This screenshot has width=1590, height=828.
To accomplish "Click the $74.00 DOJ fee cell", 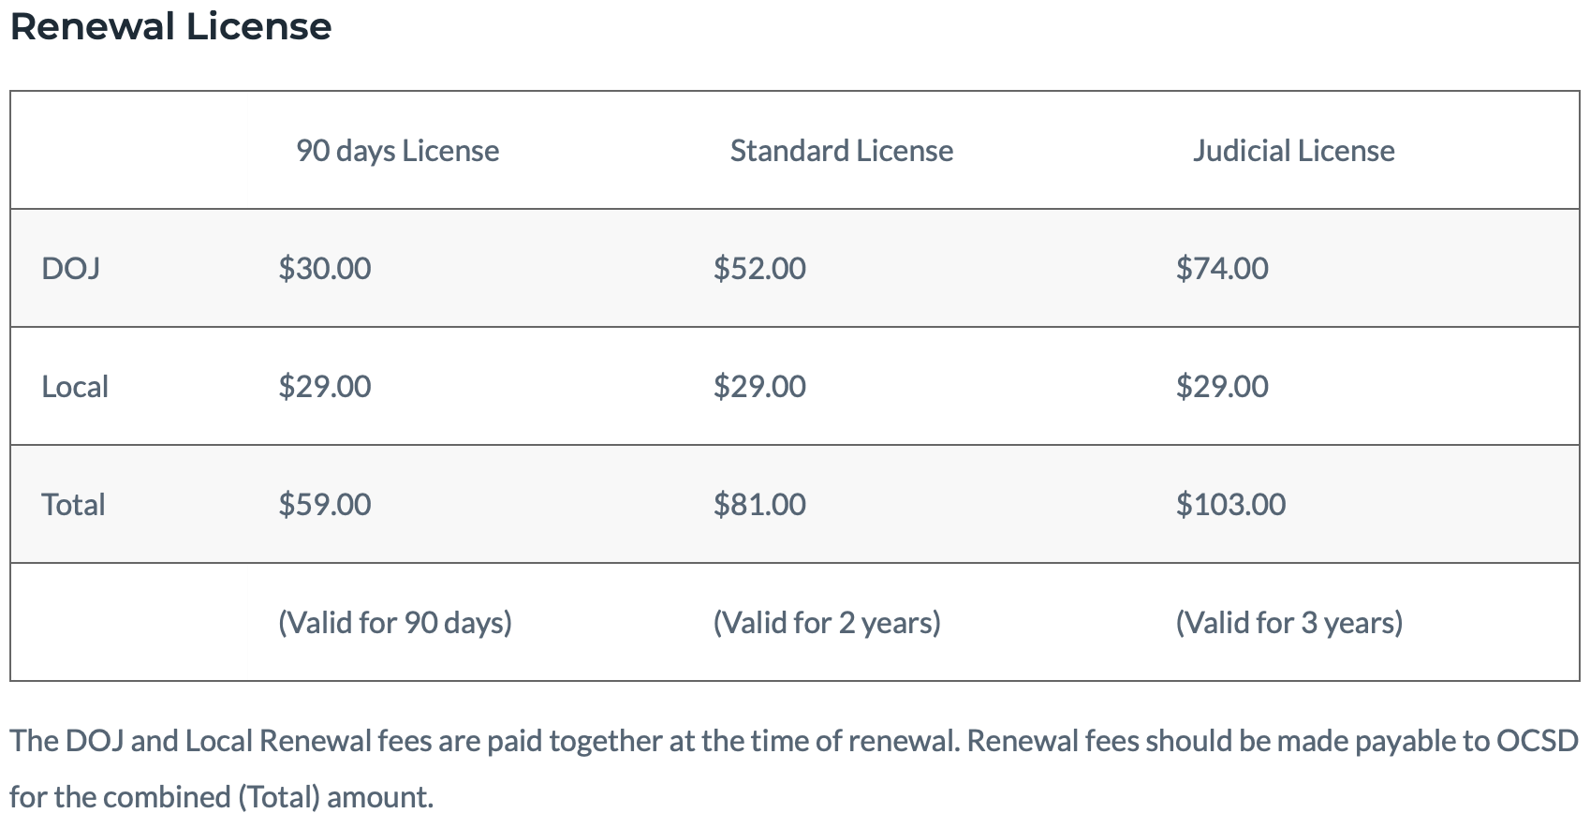I will click(1222, 269).
